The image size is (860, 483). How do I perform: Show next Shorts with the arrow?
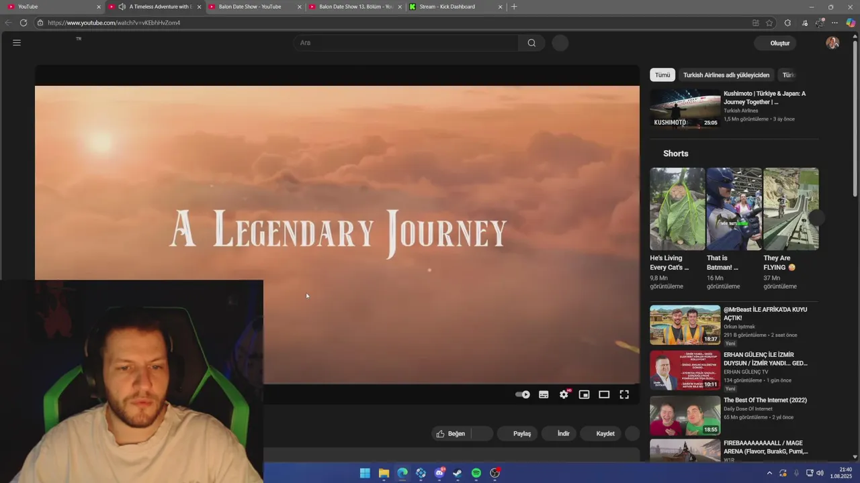[816, 217]
